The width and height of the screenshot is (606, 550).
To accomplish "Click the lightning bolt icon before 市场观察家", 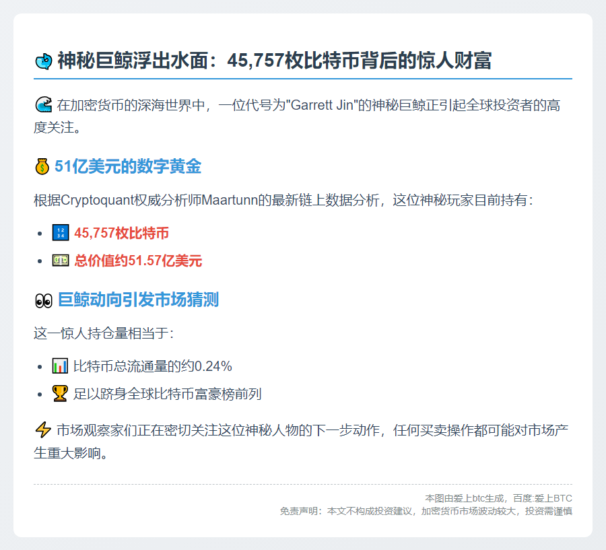I will pyautogui.click(x=42, y=431).
